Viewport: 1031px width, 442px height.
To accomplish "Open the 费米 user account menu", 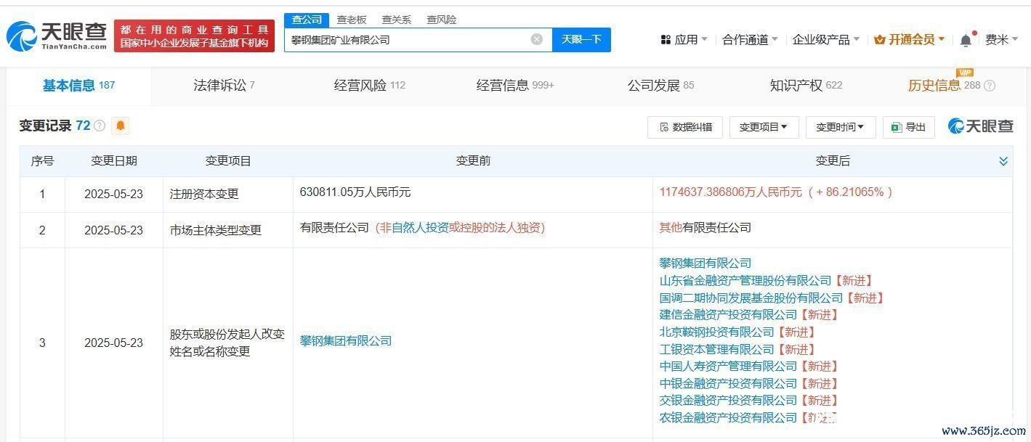I will [x=1002, y=40].
